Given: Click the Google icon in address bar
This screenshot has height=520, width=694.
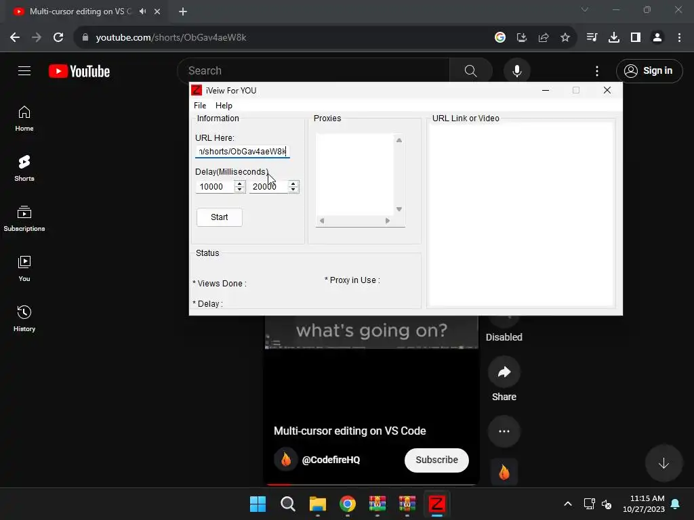Looking at the screenshot, I should [x=500, y=38].
